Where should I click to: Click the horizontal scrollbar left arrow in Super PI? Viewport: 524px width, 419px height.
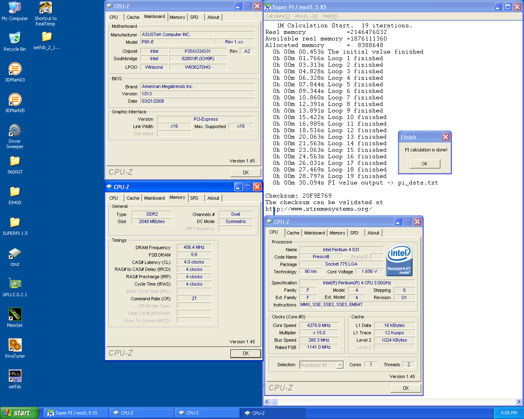pos(267,402)
